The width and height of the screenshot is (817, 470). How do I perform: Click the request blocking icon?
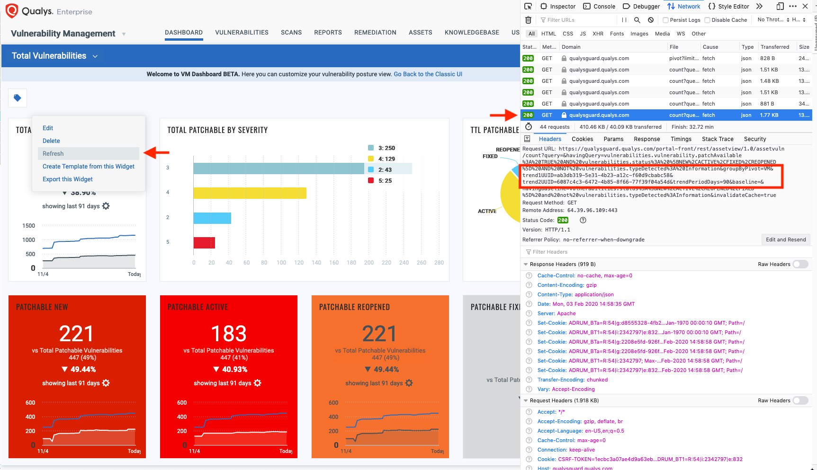coord(650,20)
